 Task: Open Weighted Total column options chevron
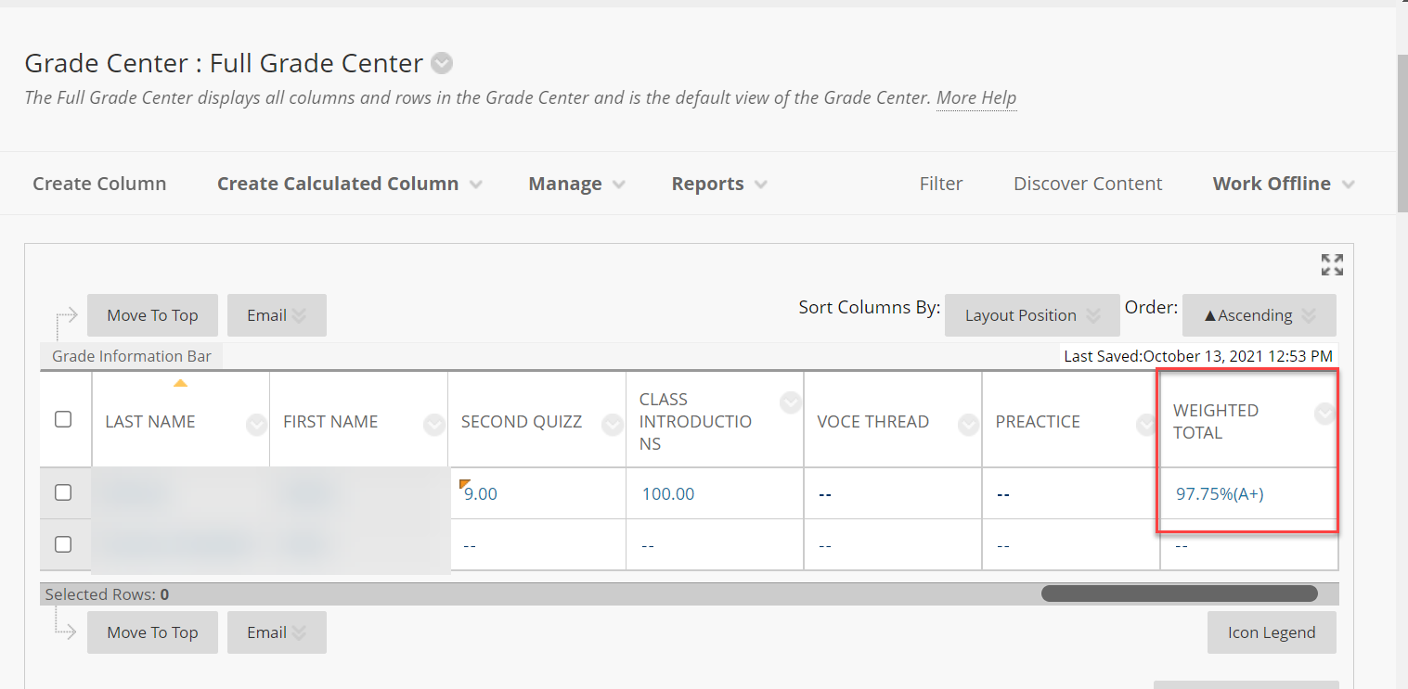(1324, 414)
